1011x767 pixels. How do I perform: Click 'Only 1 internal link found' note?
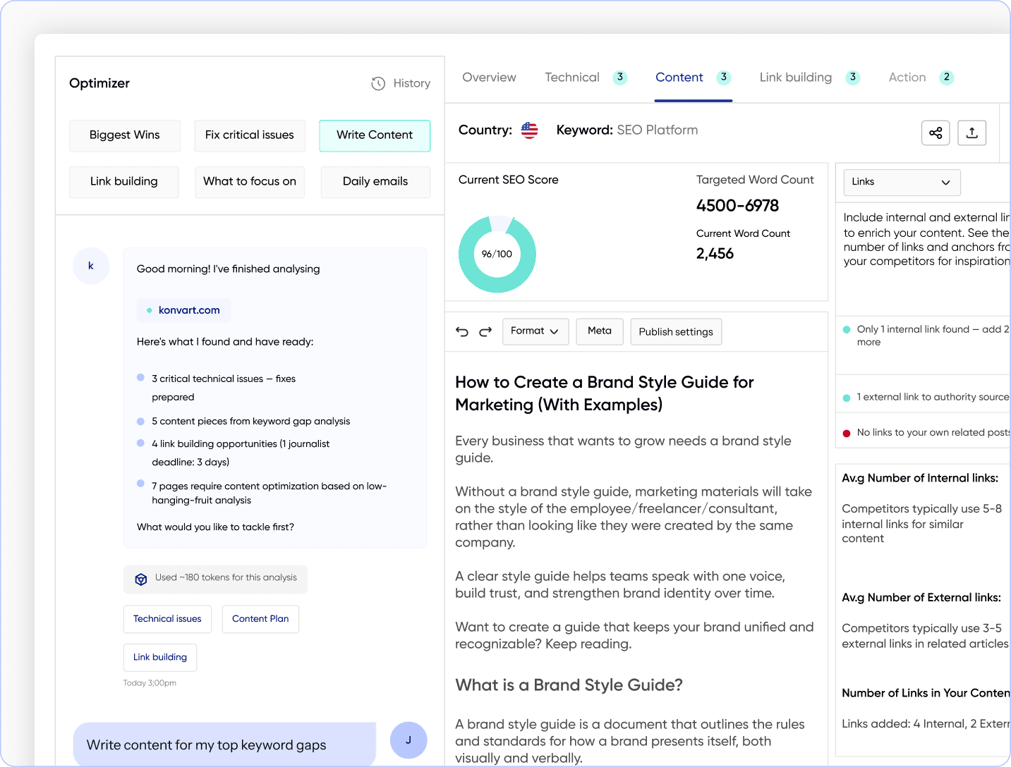(933, 336)
